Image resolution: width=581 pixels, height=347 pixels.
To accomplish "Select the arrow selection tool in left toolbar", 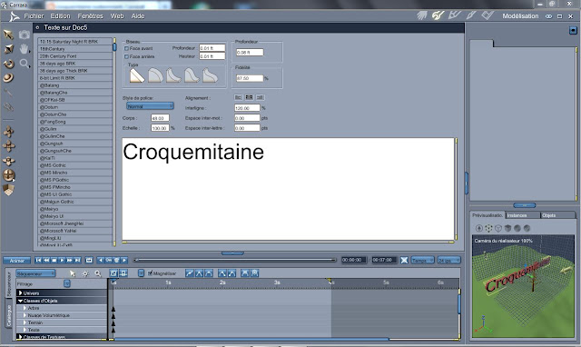I will point(8,35).
